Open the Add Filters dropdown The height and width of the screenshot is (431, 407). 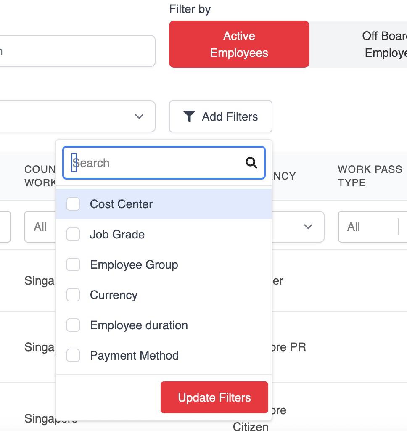[x=221, y=116]
